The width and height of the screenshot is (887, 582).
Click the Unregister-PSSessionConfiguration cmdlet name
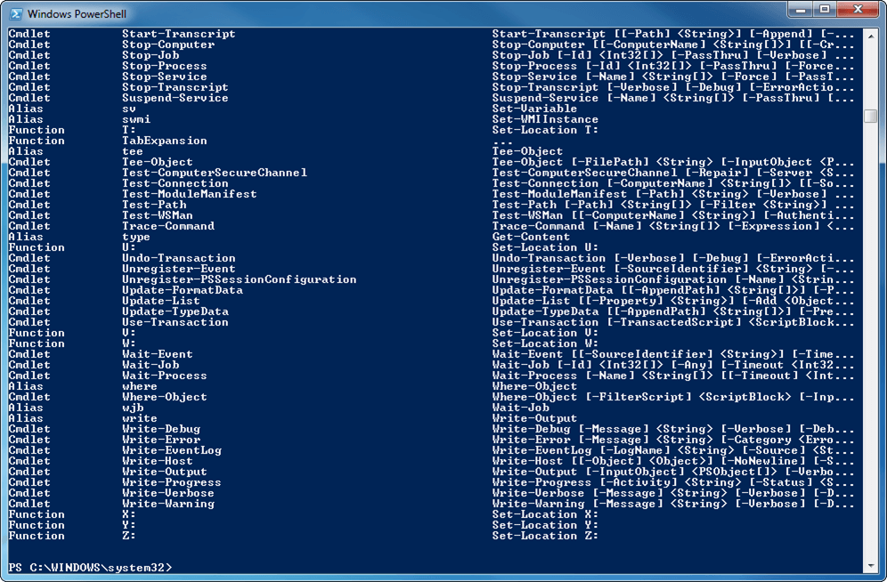pyautogui.click(x=239, y=279)
